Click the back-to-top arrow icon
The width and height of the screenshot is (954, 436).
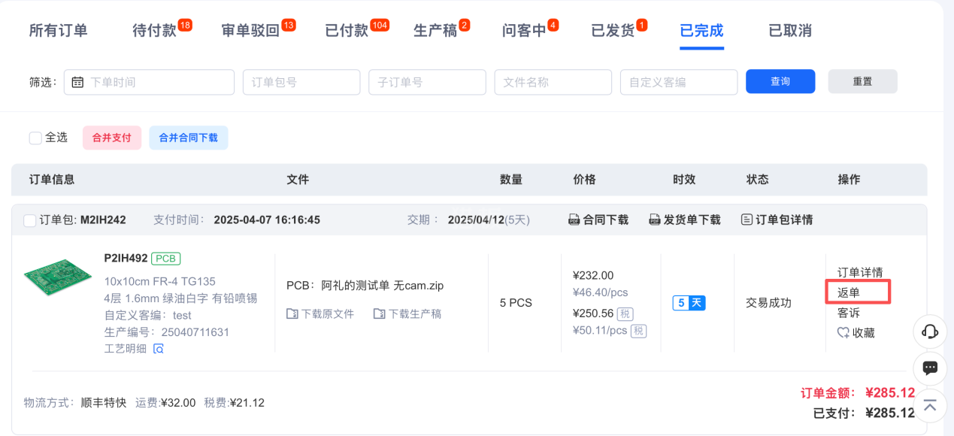click(930, 405)
